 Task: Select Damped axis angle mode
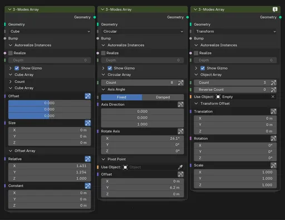click(163, 97)
